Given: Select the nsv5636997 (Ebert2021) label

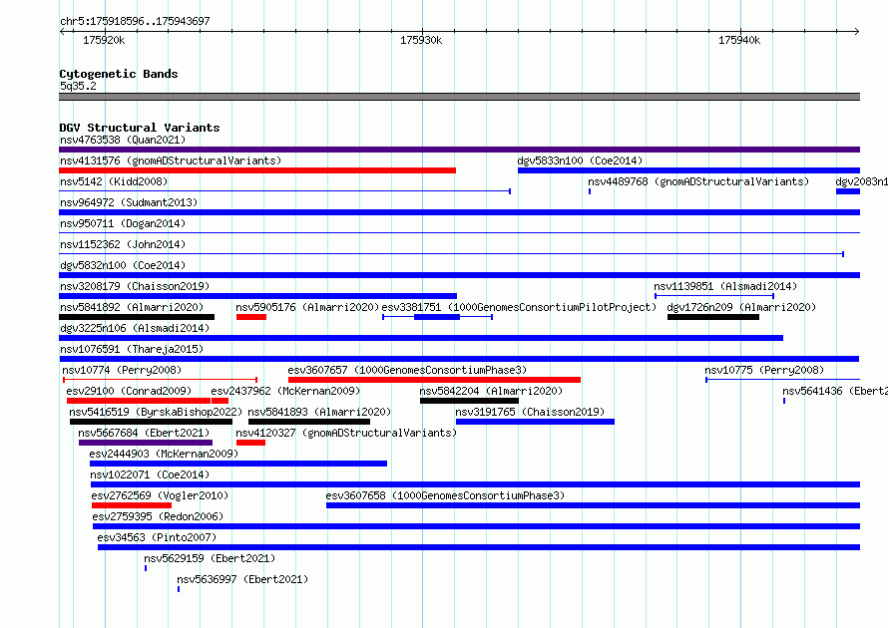Looking at the screenshot, I should coord(242,579).
